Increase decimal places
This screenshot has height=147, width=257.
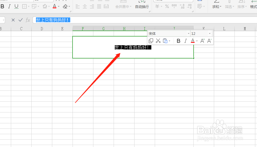tap(182, 7)
